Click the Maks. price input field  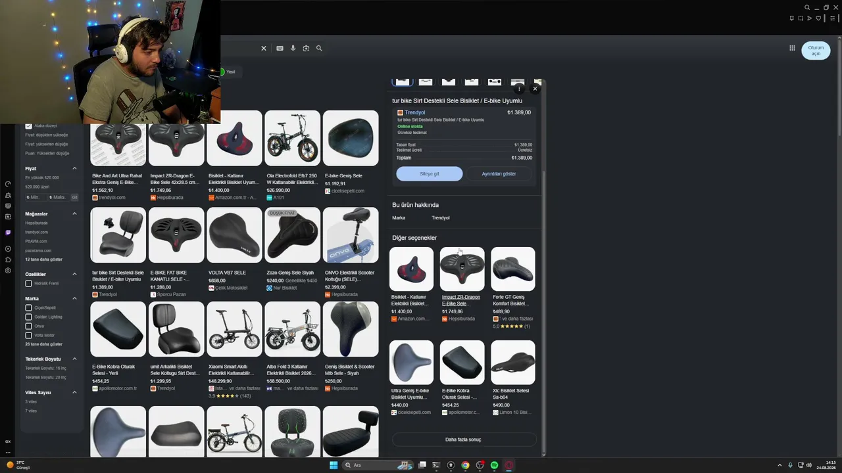58,197
